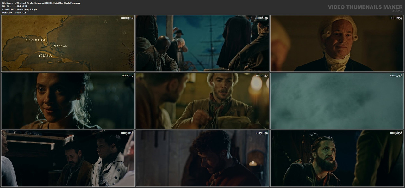Open the 00:30:18 thumbnail with men gathered
The width and height of the screenshot is (405, 188).
(68, 158)
